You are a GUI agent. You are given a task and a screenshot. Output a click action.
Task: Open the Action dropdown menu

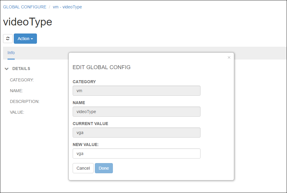click(25, 39)
